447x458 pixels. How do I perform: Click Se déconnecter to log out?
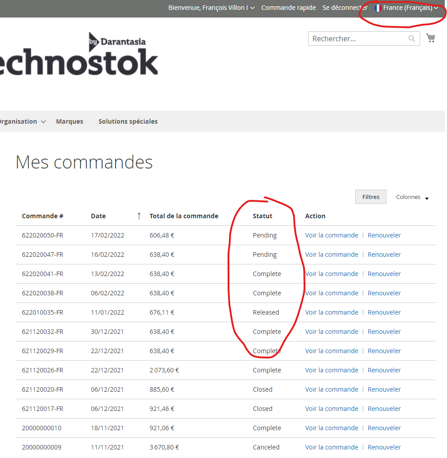(x=344, y=8)
